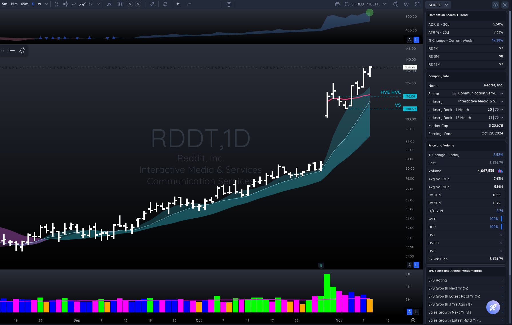Click the Market Cap $ 23.67B value
512x325 pixels.
pos(496,126)
